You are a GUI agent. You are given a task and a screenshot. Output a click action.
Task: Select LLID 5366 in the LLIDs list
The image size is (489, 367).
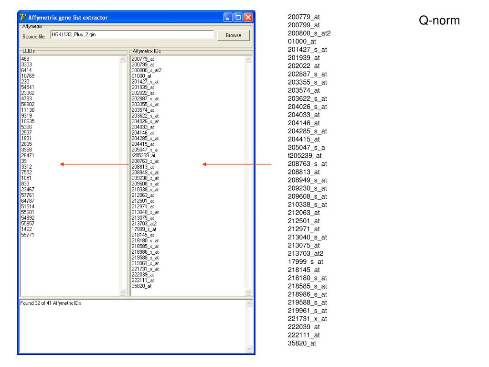tap(27, 127)
